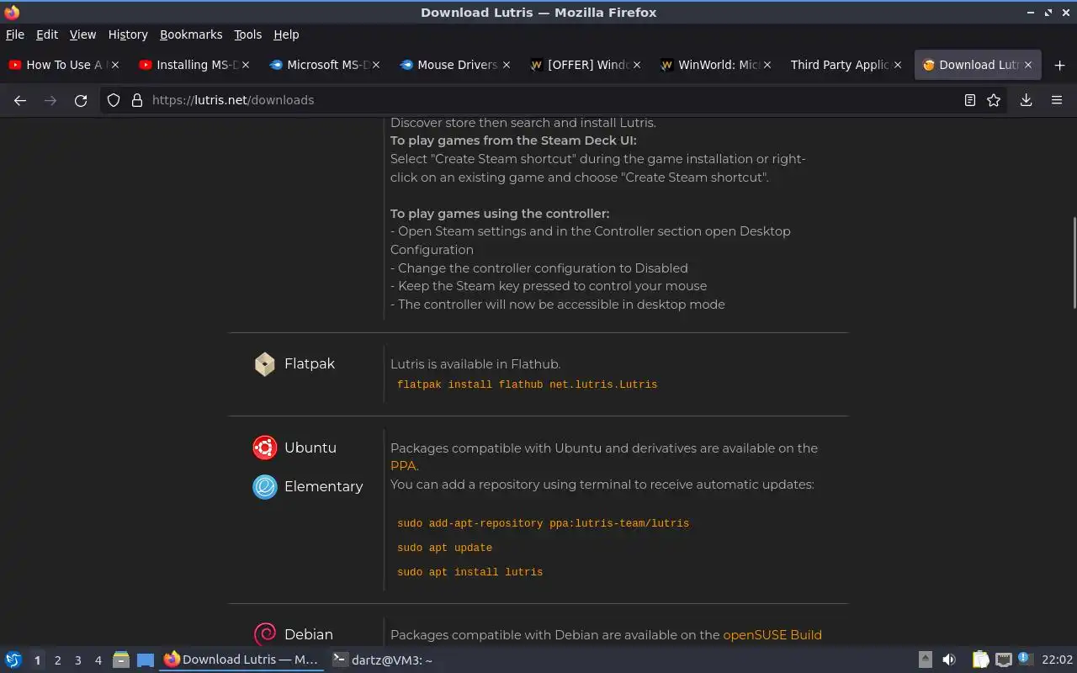Open the History menu
1077x673 pixels.
(128, 34)
